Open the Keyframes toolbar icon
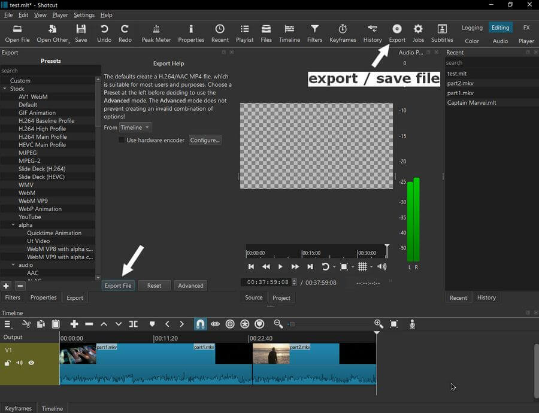The image size is (539, 413). click(343, 34)
